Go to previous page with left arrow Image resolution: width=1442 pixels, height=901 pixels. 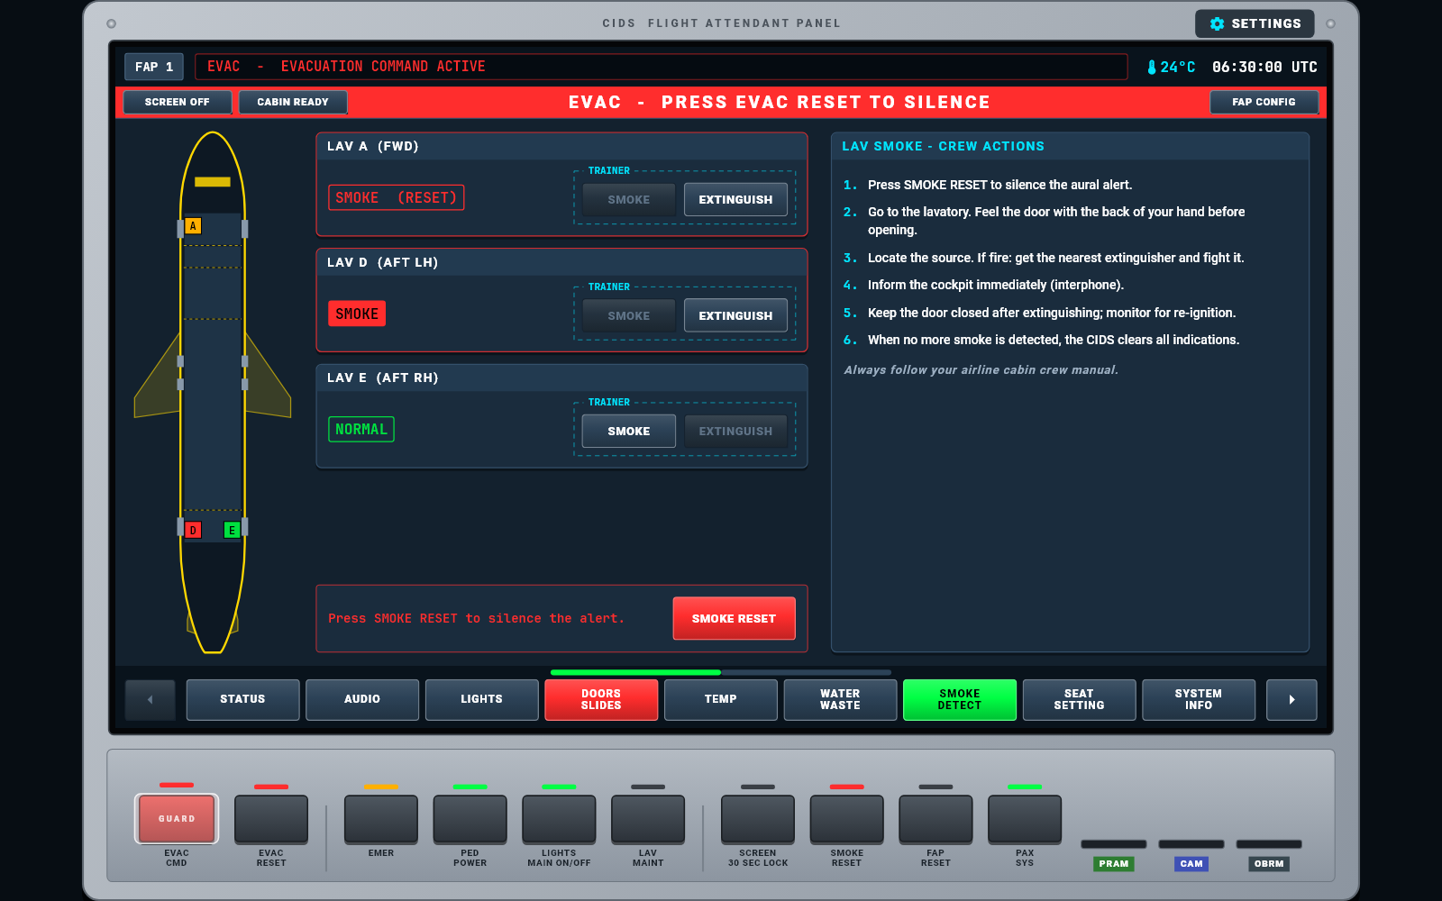(x=150, y=699)
